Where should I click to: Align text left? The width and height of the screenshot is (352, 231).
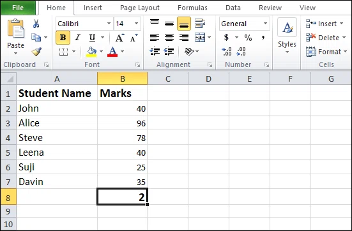pos(155,38)
